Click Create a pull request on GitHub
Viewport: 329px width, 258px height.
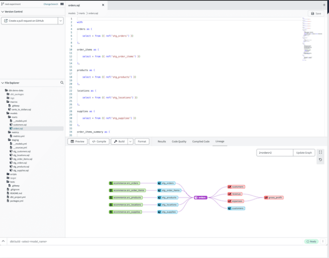(30, 21)
